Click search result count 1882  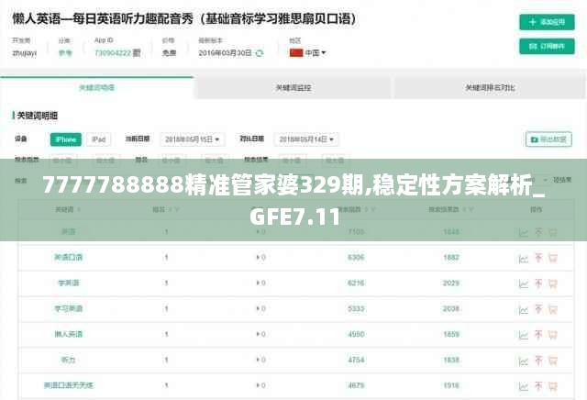(451, 257)
